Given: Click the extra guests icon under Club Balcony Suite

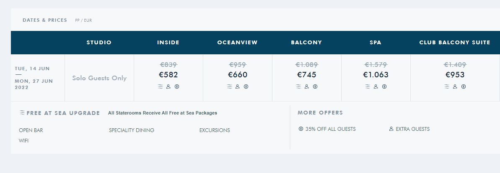Looking at the screenshot, I should click(x=455, y=86).
